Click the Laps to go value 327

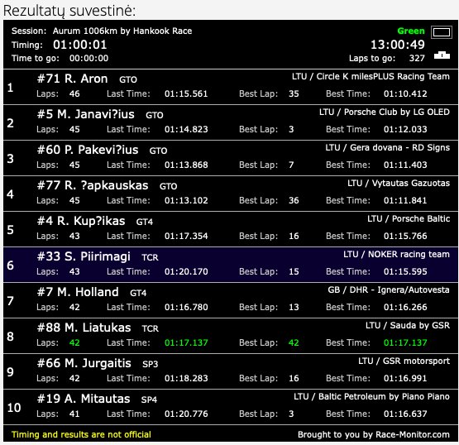coord(417,58)
